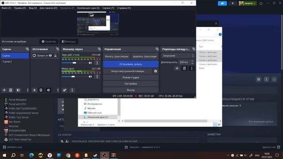The image size is (283, 159).
Task: Toggle lock on screen capture source
Action: tap(55, 56)
